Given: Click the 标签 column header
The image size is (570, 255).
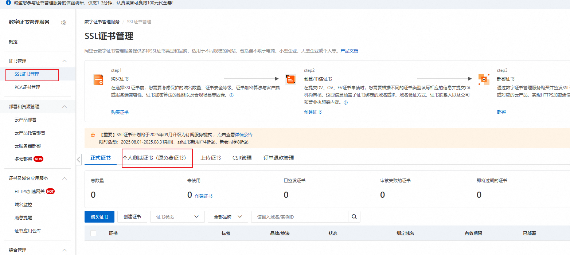Looking at the screenshot, I should 226,233.
